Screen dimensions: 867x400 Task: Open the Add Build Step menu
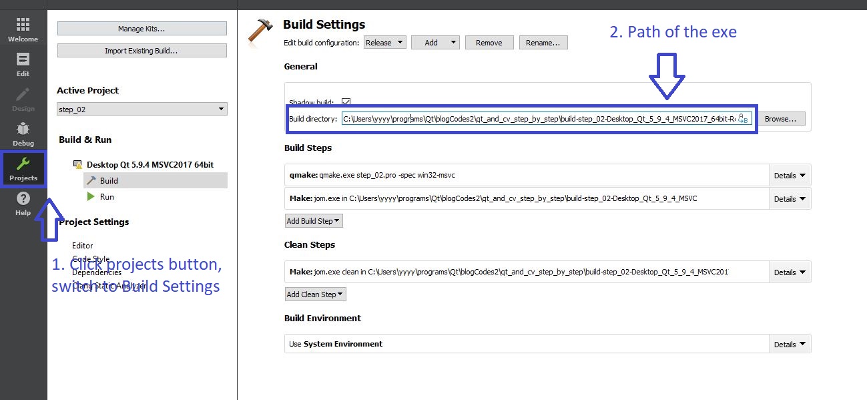point(314,221)
